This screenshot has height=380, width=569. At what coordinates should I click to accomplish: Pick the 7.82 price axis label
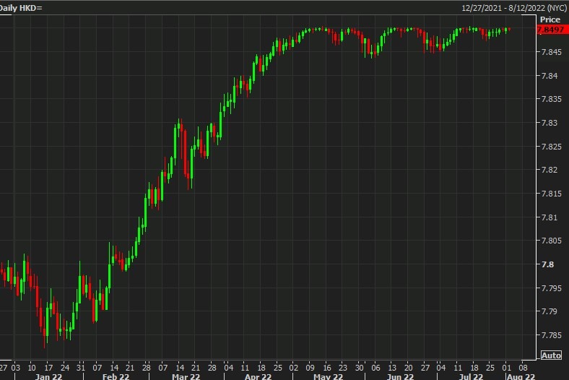(x=549, y=170)
